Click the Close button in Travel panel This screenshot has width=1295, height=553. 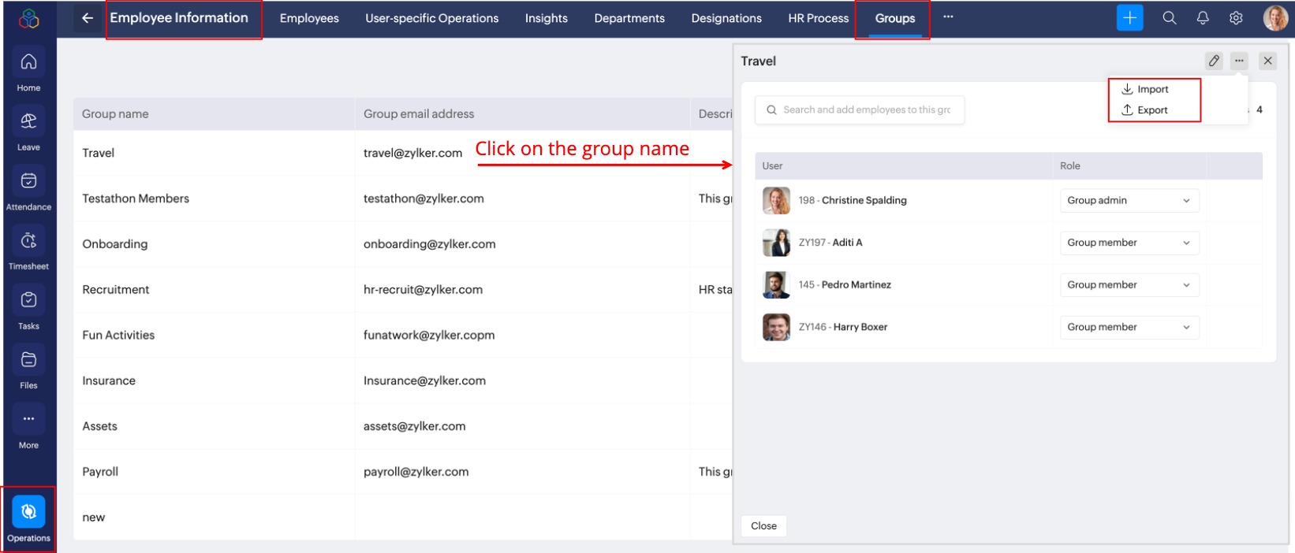(x=763, y=525)
